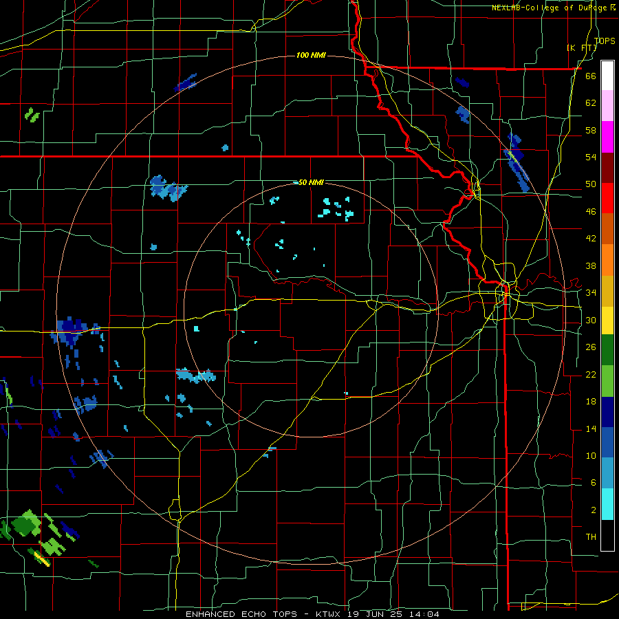Image resolution: width=619 pixels, height=619 pixels.
Task: Click the '2' legend scale label
Action: 594,510
